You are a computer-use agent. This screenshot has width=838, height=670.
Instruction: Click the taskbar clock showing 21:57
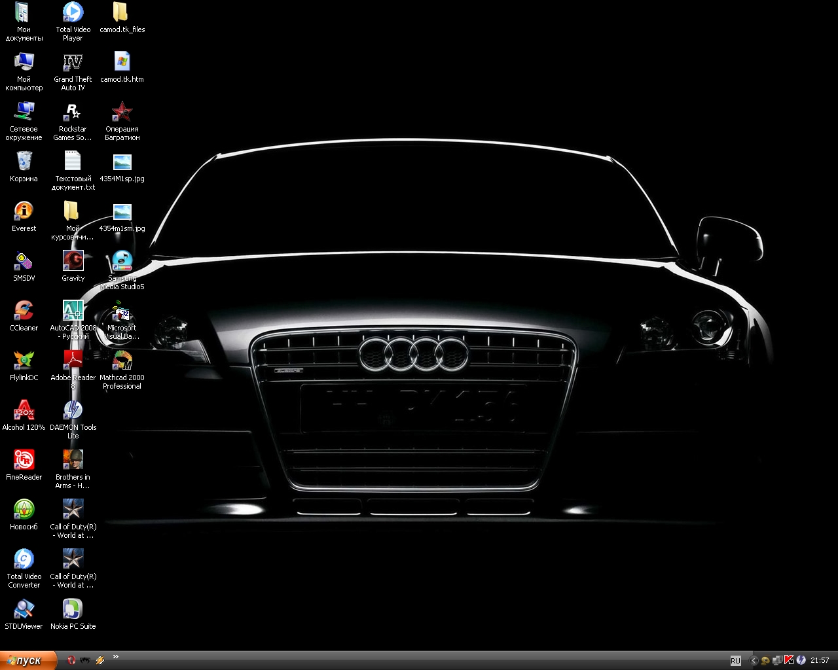[x=820, y=660]
